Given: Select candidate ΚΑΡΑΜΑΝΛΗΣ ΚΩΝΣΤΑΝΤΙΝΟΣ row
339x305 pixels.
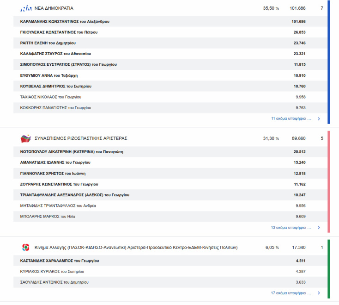Looking at the screenshot, I should coord(65,22).
